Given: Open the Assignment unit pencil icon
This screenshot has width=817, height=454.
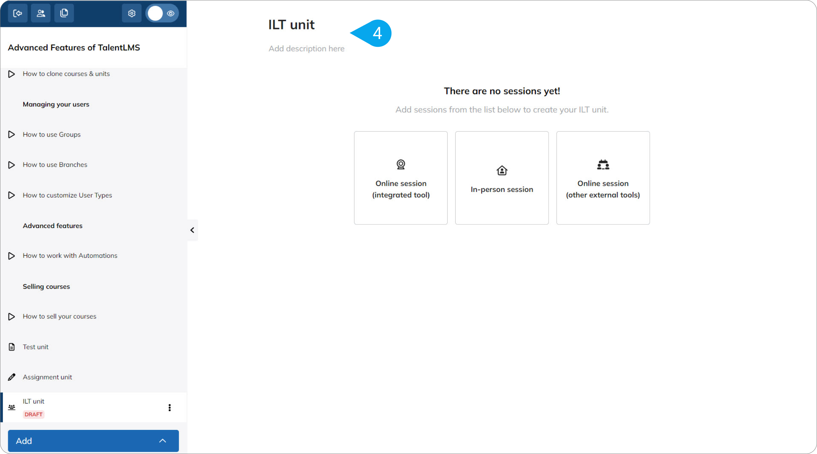Looking at the screenshot, I should click(12, 377).
